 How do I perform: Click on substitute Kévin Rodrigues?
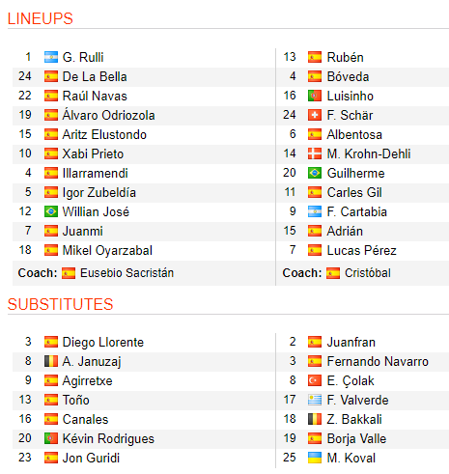coord(108,439)
